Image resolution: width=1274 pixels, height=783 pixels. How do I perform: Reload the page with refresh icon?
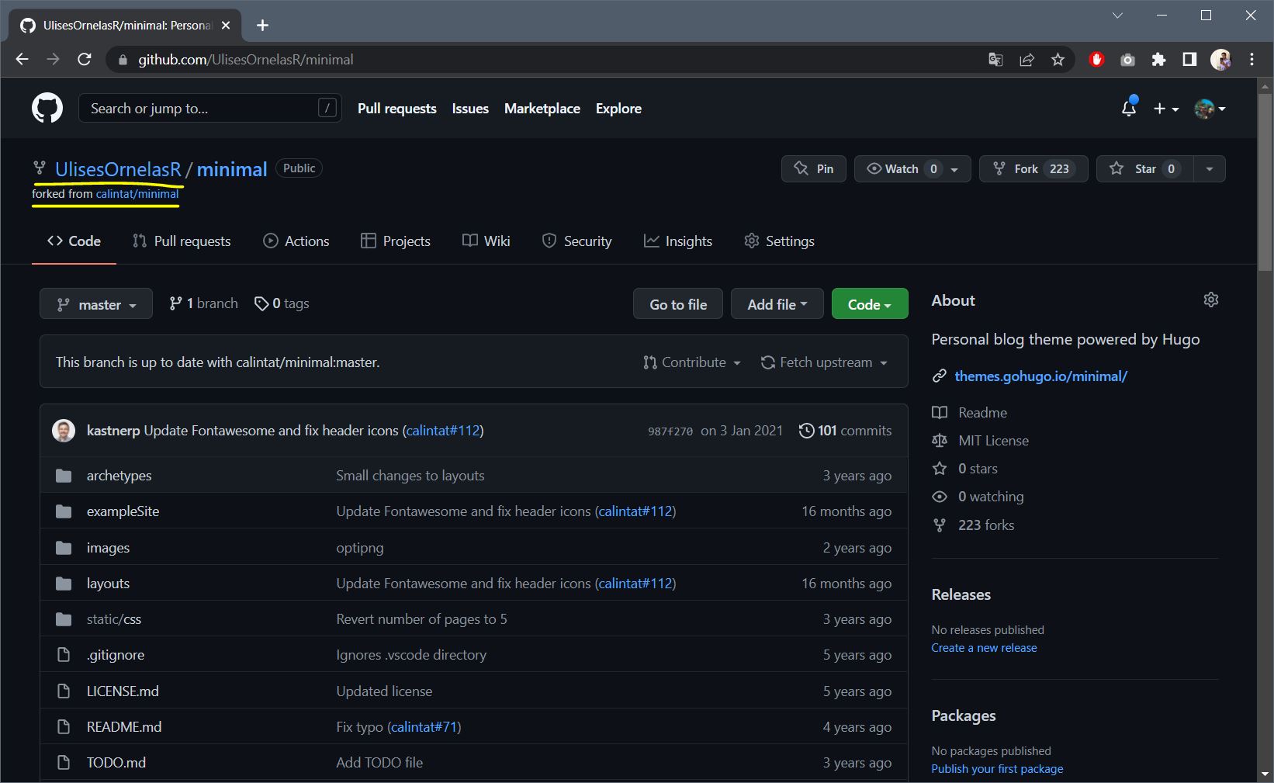click(85, 59)
